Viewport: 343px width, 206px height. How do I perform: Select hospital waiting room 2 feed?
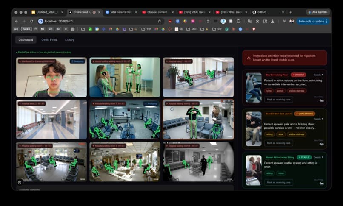198,120
